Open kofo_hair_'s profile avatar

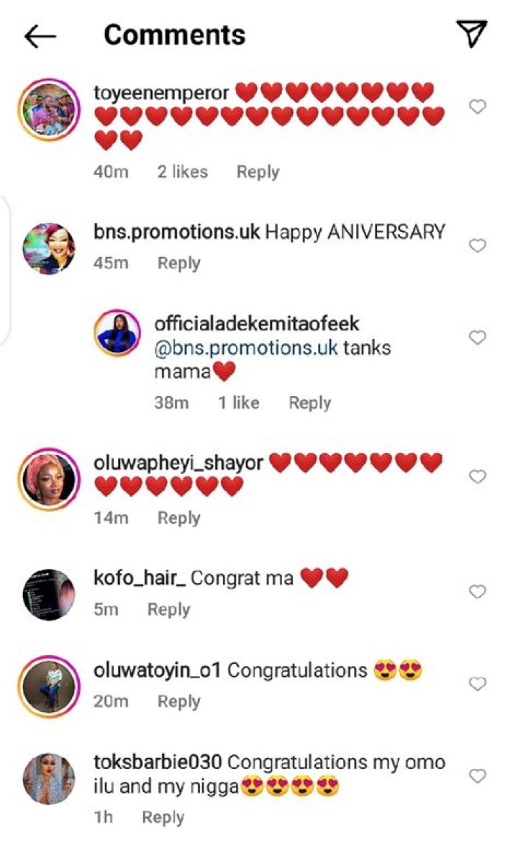tap(48, 594)
